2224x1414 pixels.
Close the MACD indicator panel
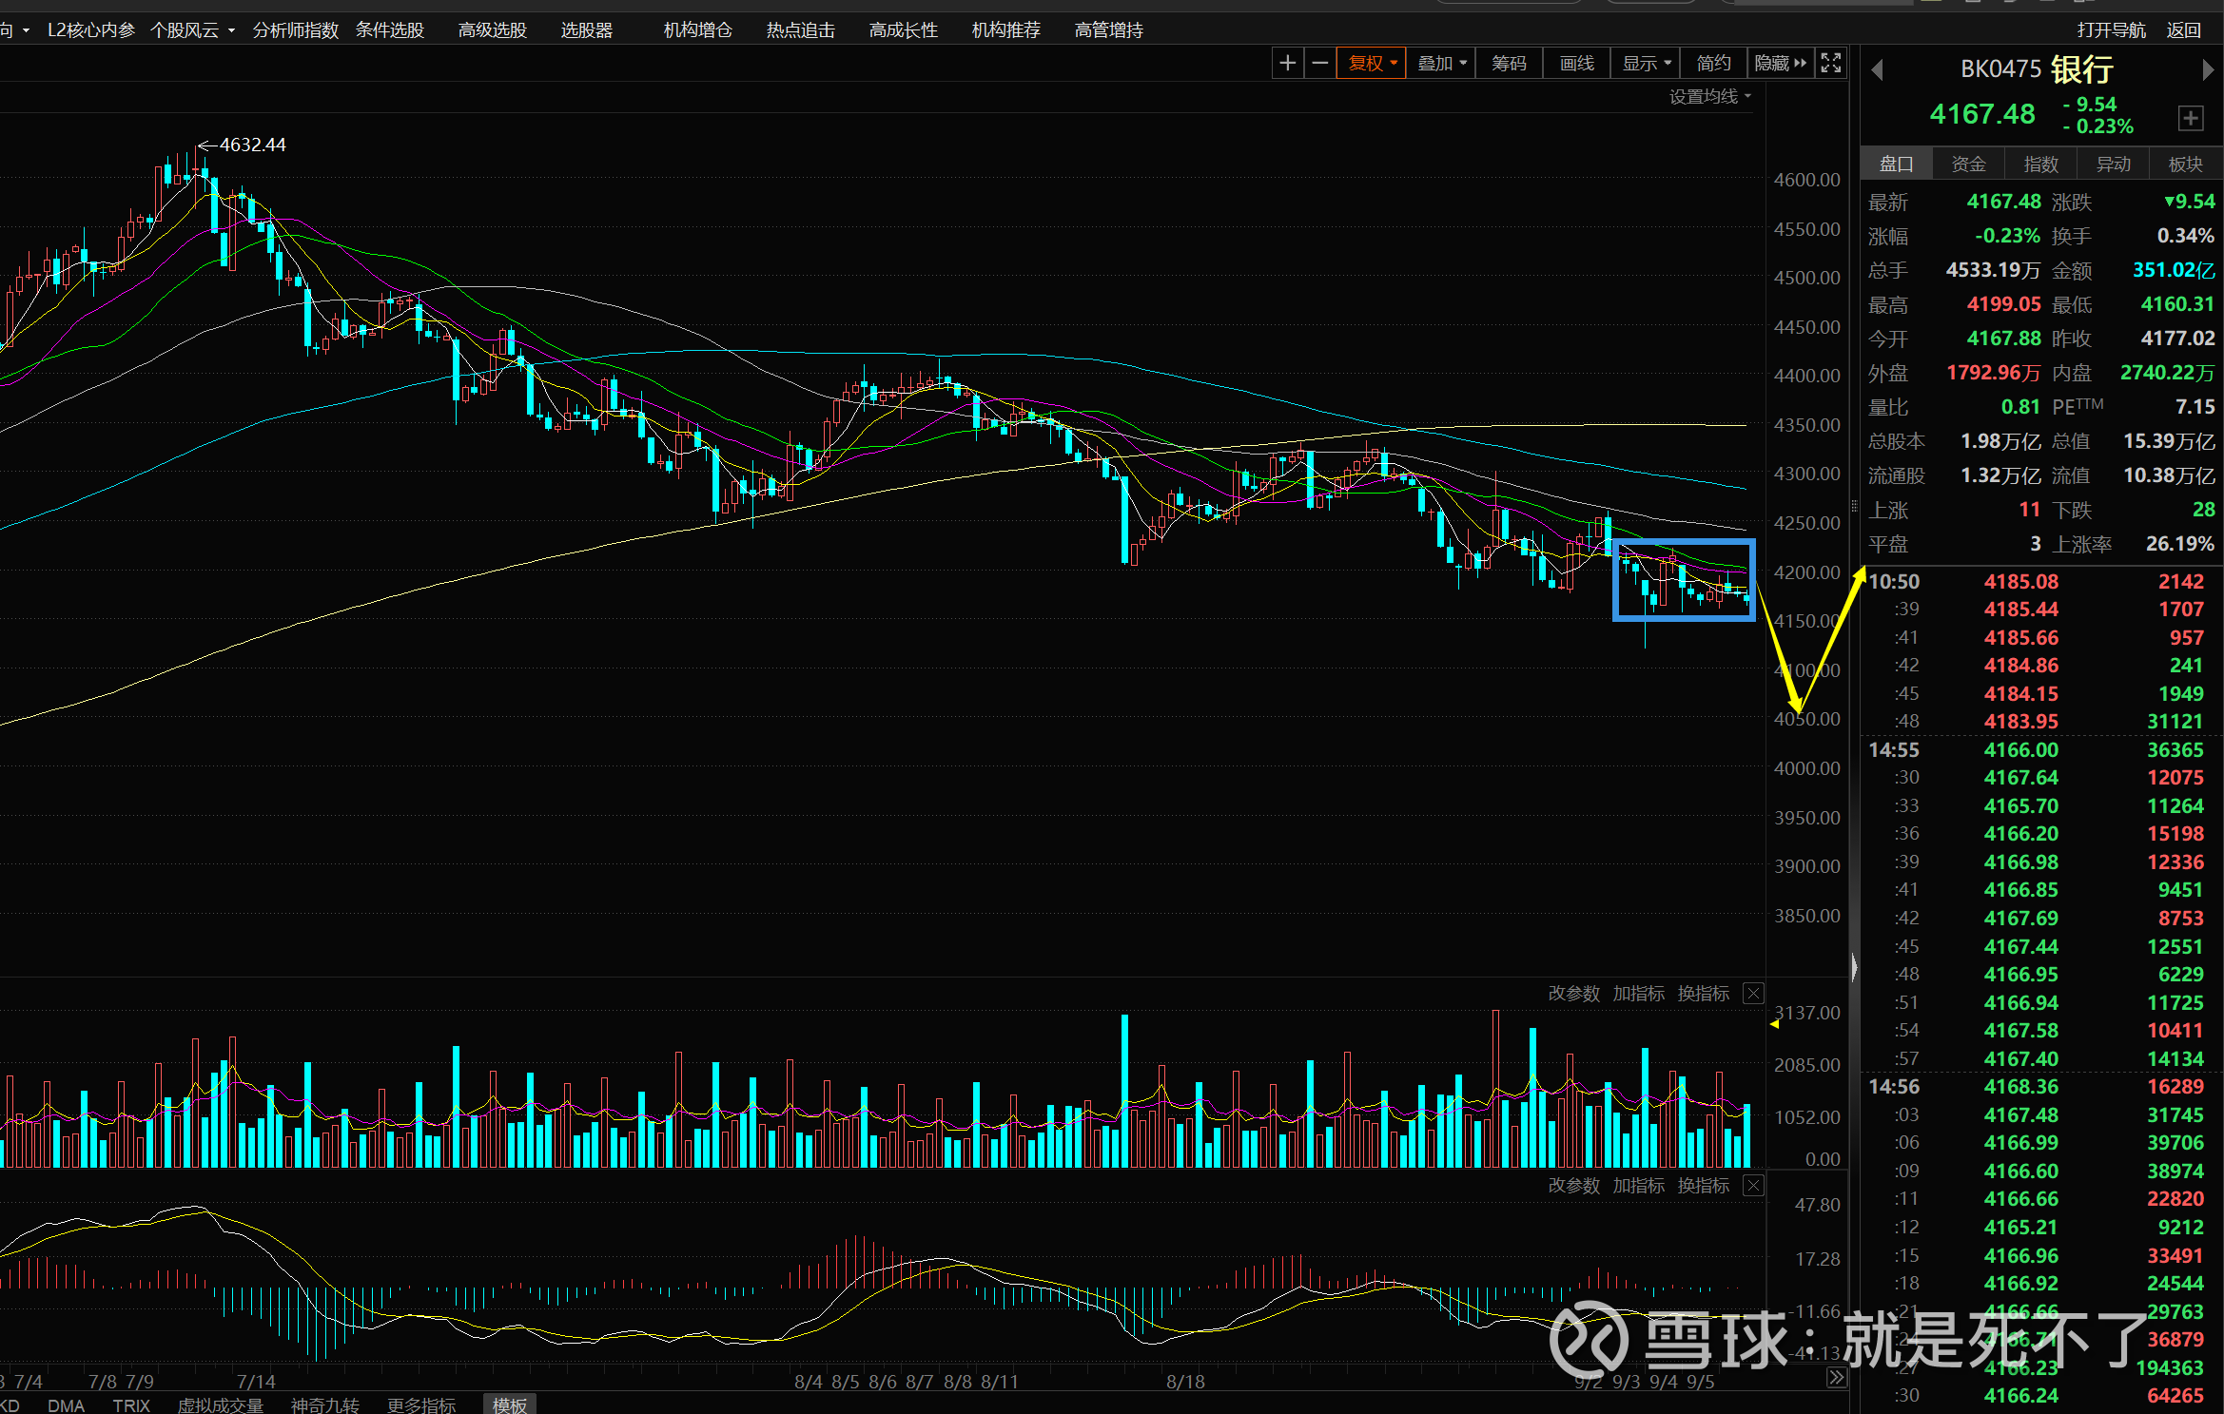click(1753, 1186)
